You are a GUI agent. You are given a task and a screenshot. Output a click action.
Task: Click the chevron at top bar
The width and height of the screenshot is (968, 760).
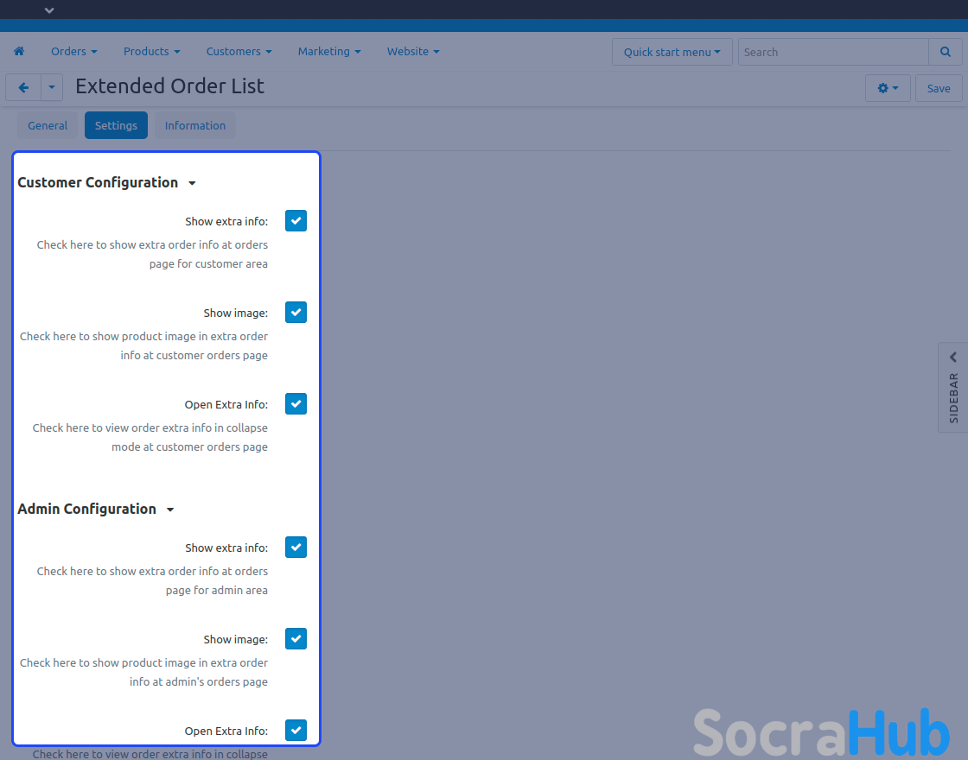click(49, 10)
